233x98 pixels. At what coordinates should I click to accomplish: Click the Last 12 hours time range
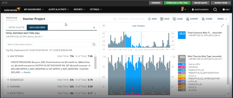click(x=138, y=26)
